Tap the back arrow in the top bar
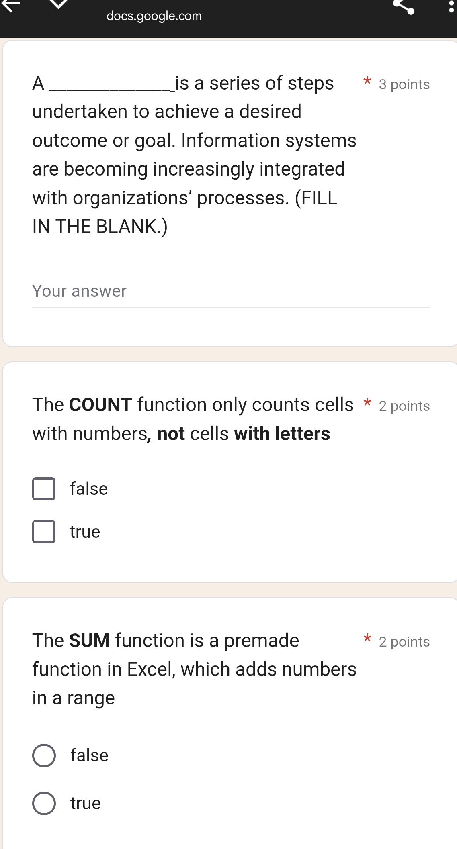Viewport: 457px width, 849px height. (x=10, y=4)
